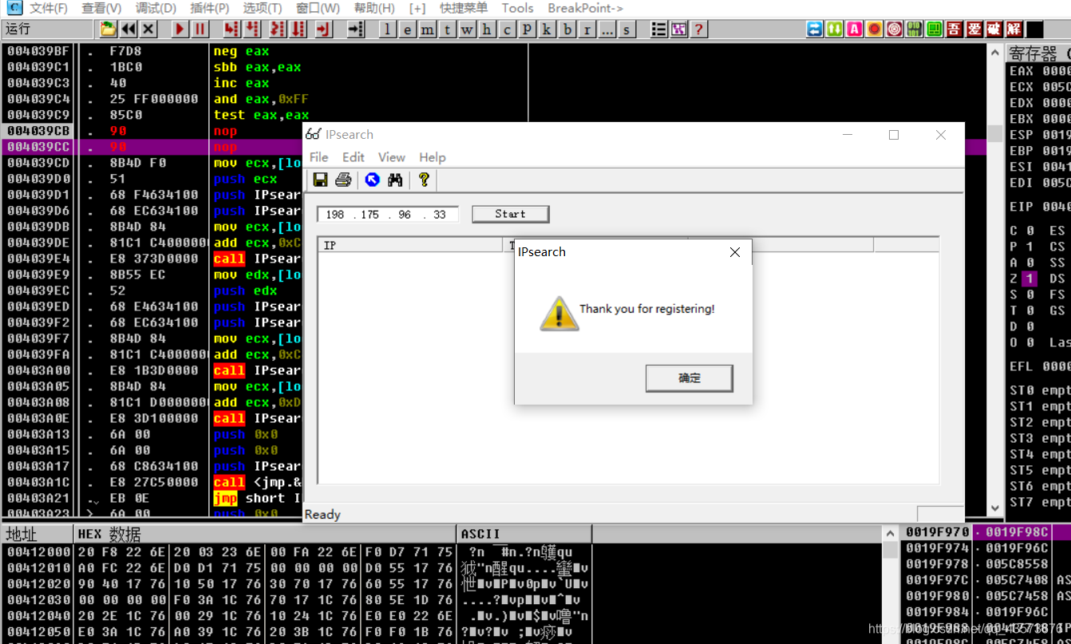Click the green up-down arrows plugin icon

click(x=835, y=30)
